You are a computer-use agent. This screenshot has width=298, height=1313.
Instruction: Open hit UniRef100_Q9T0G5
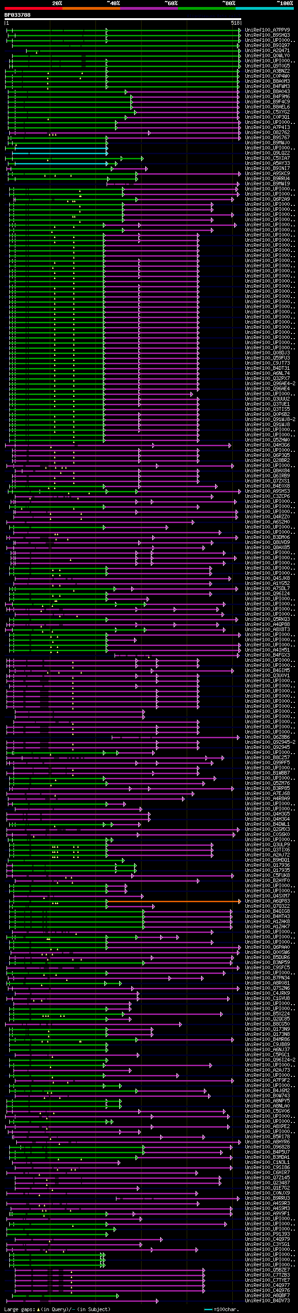(x=267, y=66)
